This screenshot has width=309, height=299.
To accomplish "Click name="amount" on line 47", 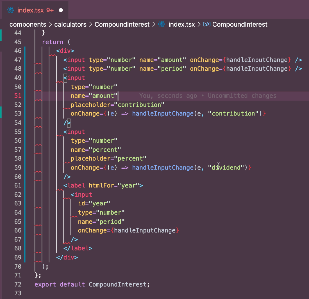I will tap(163, 60).
